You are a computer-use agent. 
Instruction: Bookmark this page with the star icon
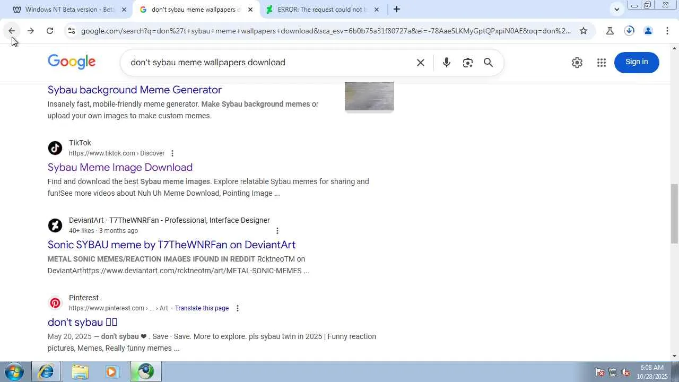pos(584,31)
